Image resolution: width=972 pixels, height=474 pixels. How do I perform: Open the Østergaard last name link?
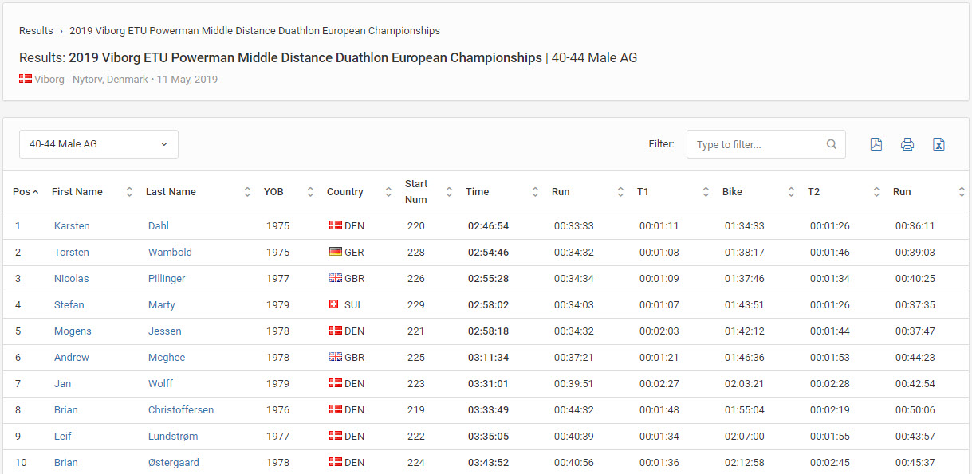point(174,462)
